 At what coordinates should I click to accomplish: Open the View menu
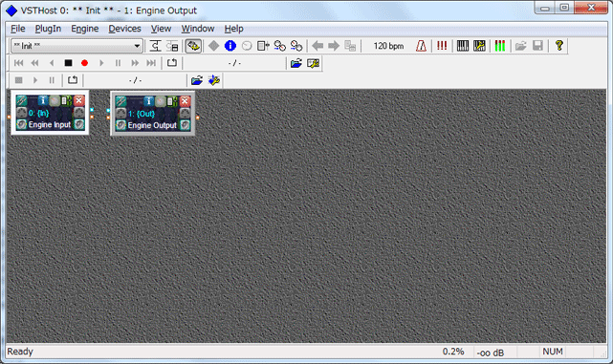[161, 29]
